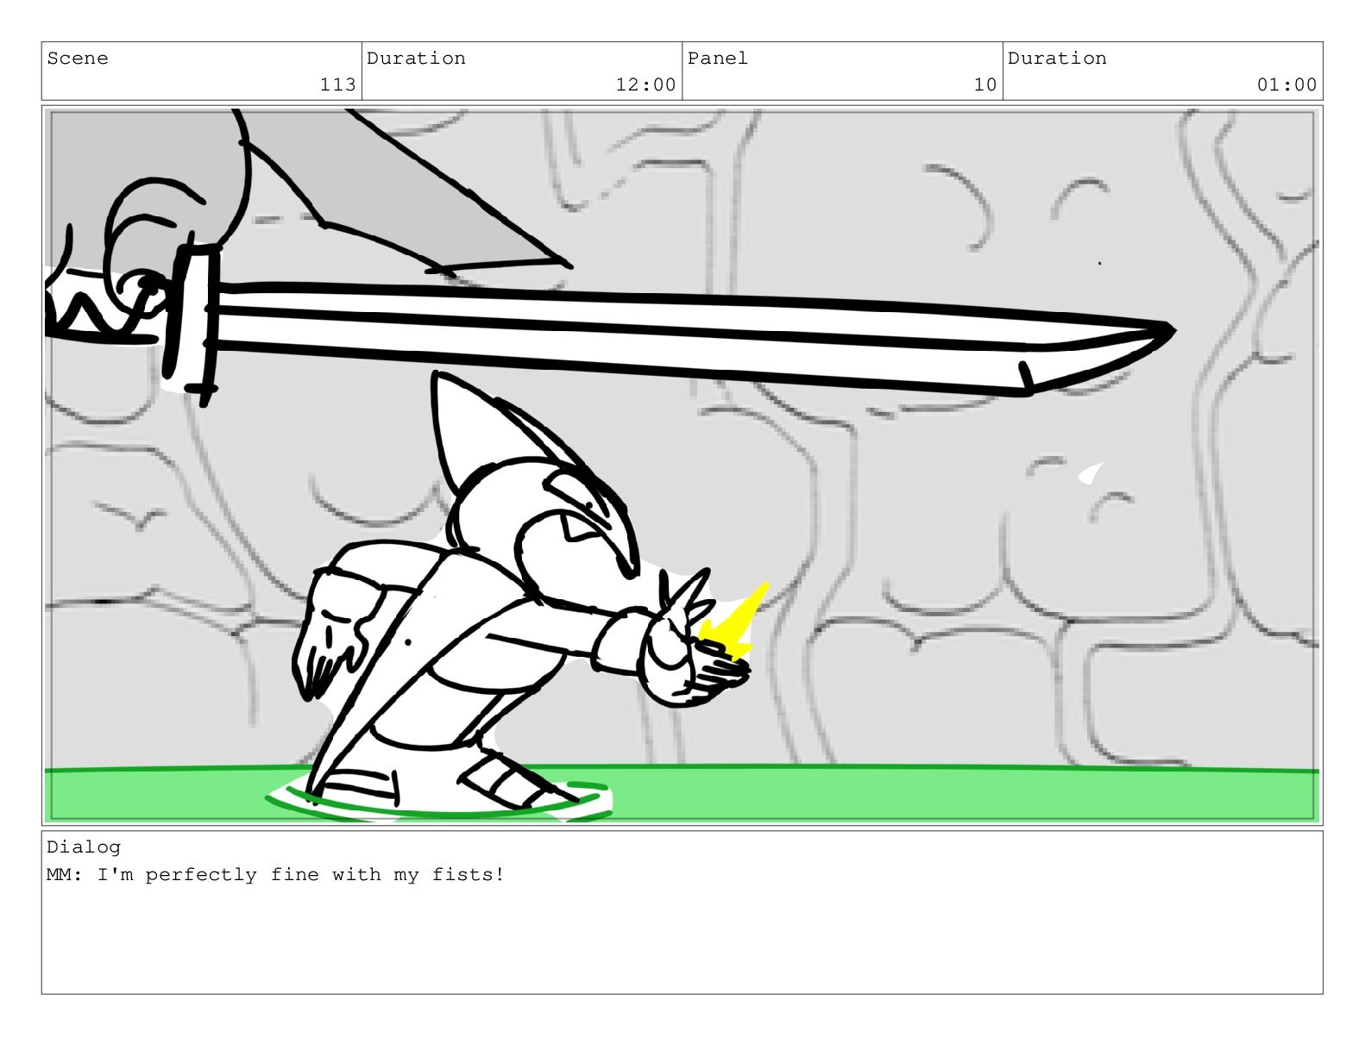
Task: Select the panel number 10
Action: pos(985,84)
